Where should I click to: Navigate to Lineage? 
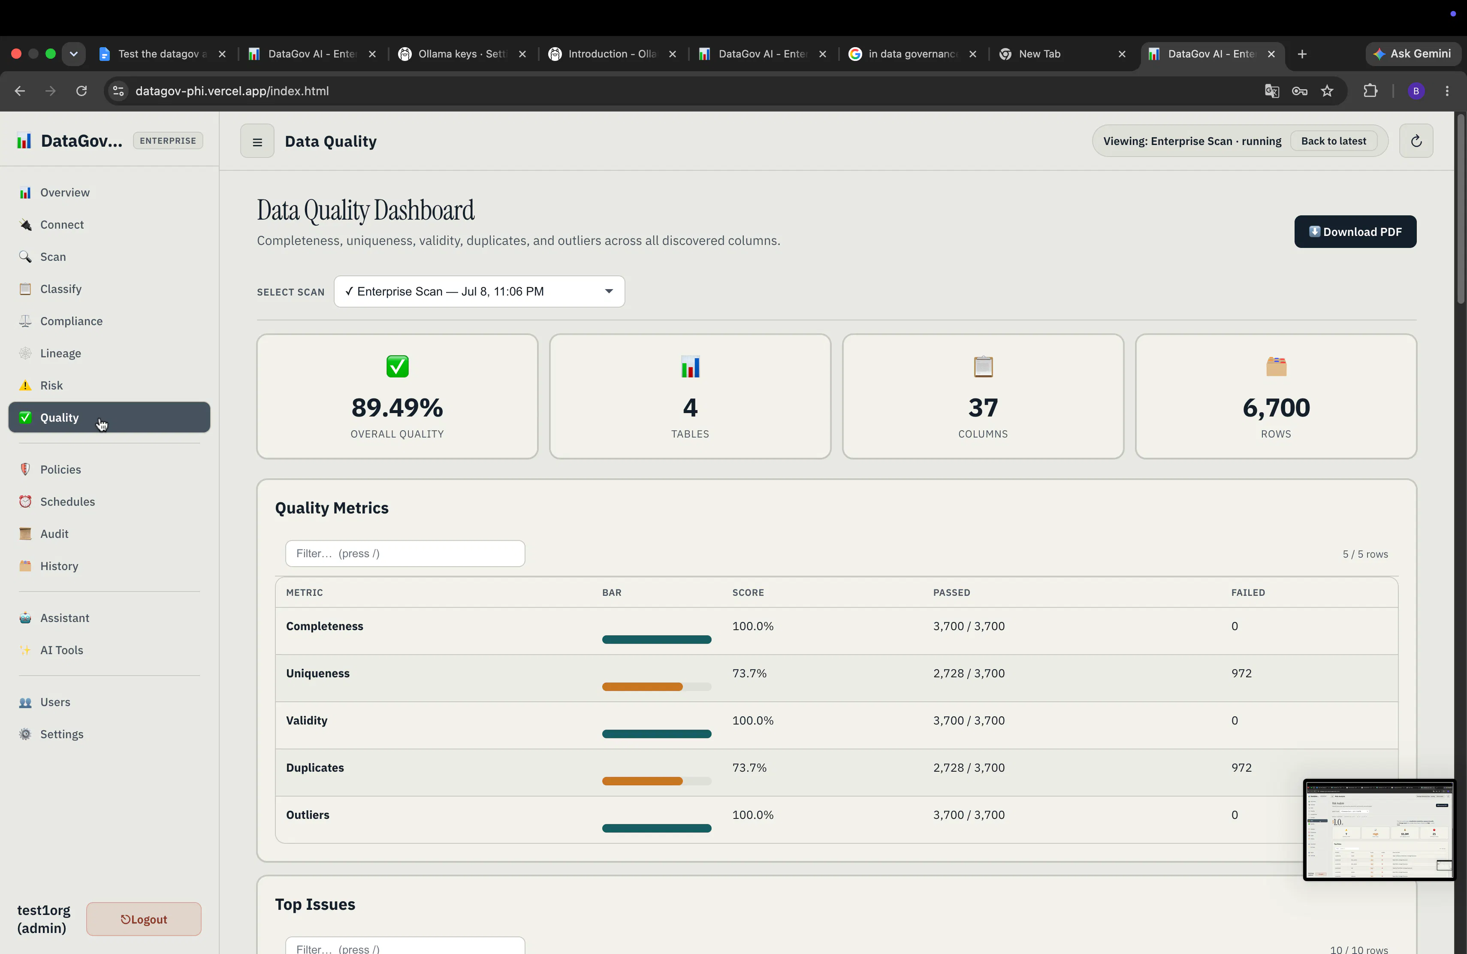[x=109, y=353]
